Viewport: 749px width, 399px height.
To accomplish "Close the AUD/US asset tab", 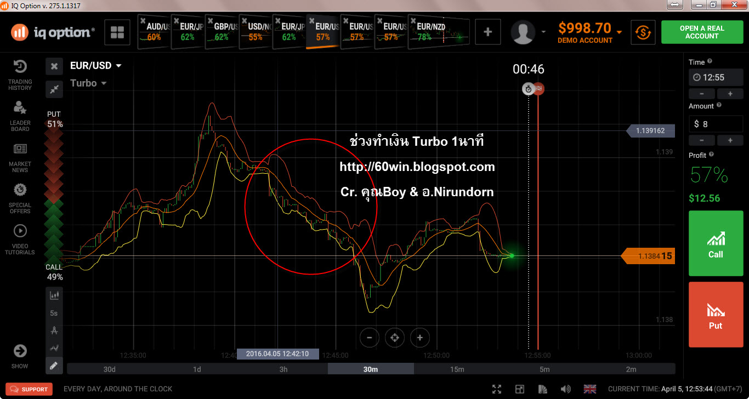I will point(143,20).
